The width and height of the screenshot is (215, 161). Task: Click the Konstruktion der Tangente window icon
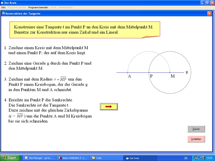pyautogui.click(x=3, y=13)
